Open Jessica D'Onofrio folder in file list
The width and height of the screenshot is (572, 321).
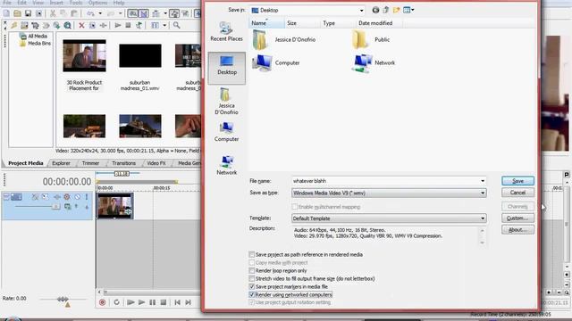pos(284,39)
